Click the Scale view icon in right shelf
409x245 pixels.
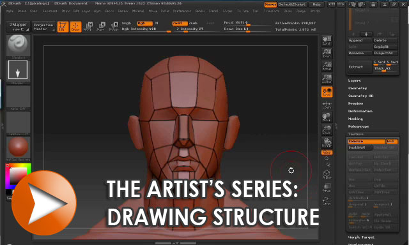[x=327, y=130]
